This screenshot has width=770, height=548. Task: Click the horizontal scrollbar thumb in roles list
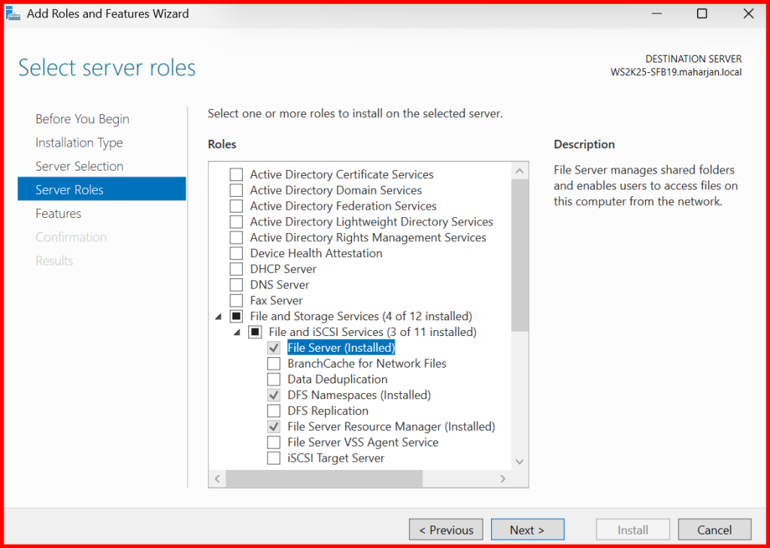click(323, 479)
